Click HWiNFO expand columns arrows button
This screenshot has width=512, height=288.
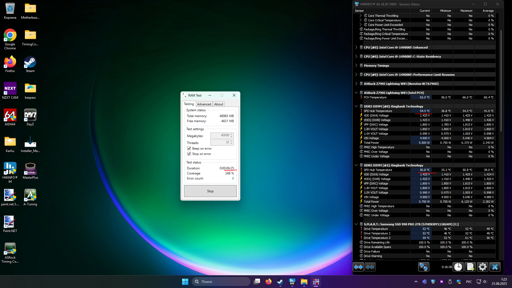click(x=358, y=267)
